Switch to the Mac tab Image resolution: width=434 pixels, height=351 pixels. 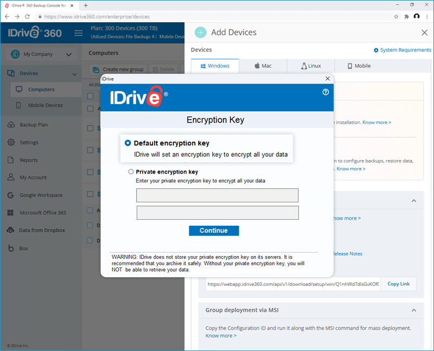(263, 66)
